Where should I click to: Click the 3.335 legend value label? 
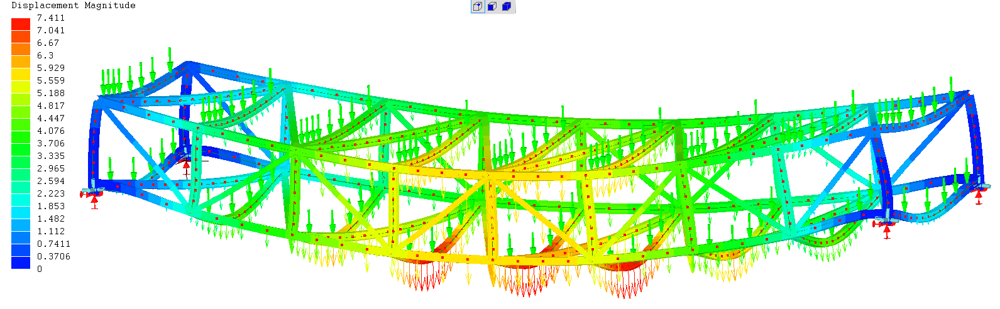point(50,156)
